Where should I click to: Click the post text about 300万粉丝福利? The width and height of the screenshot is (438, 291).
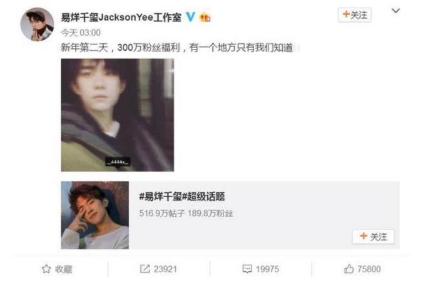pyautogui.click(x=177, y=48)
